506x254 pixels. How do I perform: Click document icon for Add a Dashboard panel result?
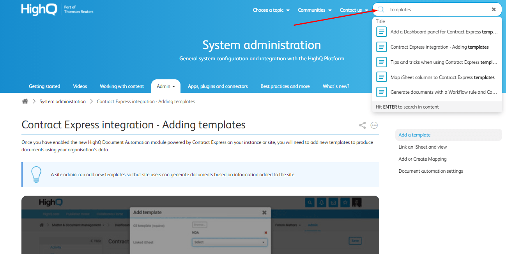pos(381,32)
